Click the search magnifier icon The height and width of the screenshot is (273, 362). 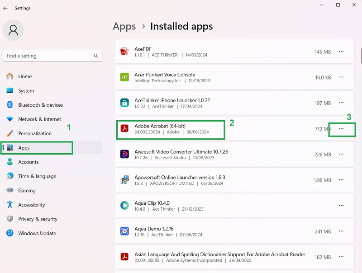(x=96, y=56)
